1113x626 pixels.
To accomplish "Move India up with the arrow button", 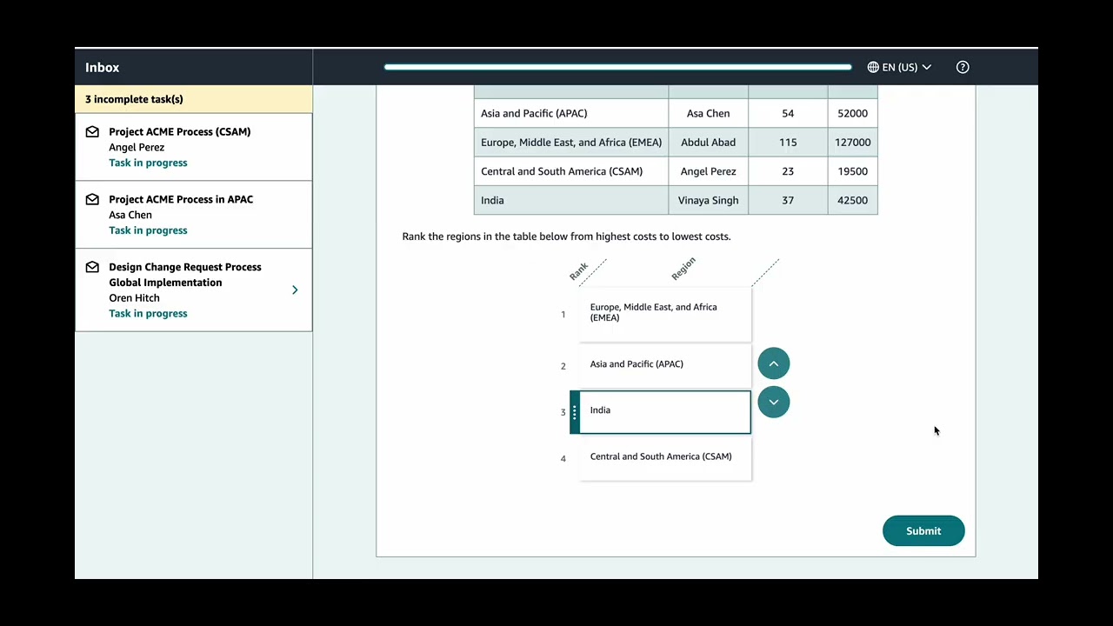I will pyautogui.click(x=773, y=363).
